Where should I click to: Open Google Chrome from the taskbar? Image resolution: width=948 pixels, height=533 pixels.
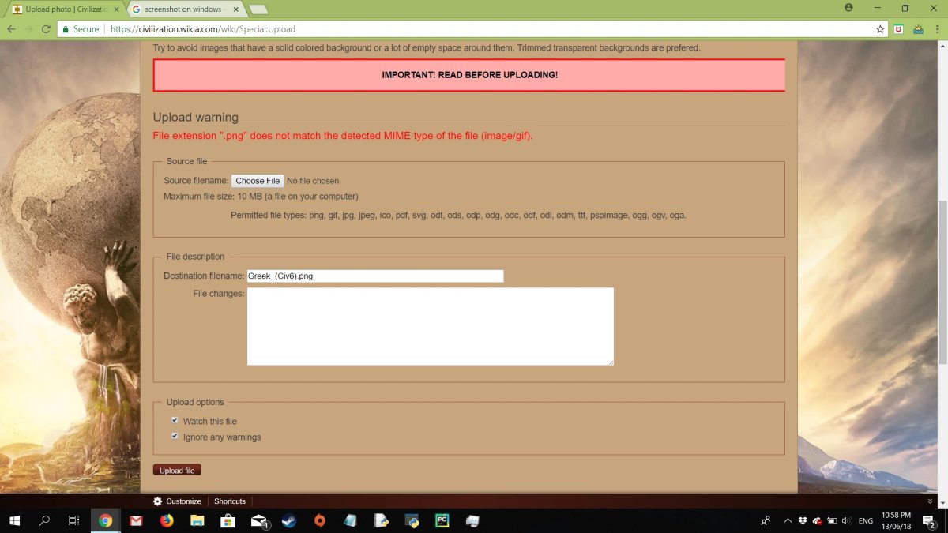(x=105, y=520)
